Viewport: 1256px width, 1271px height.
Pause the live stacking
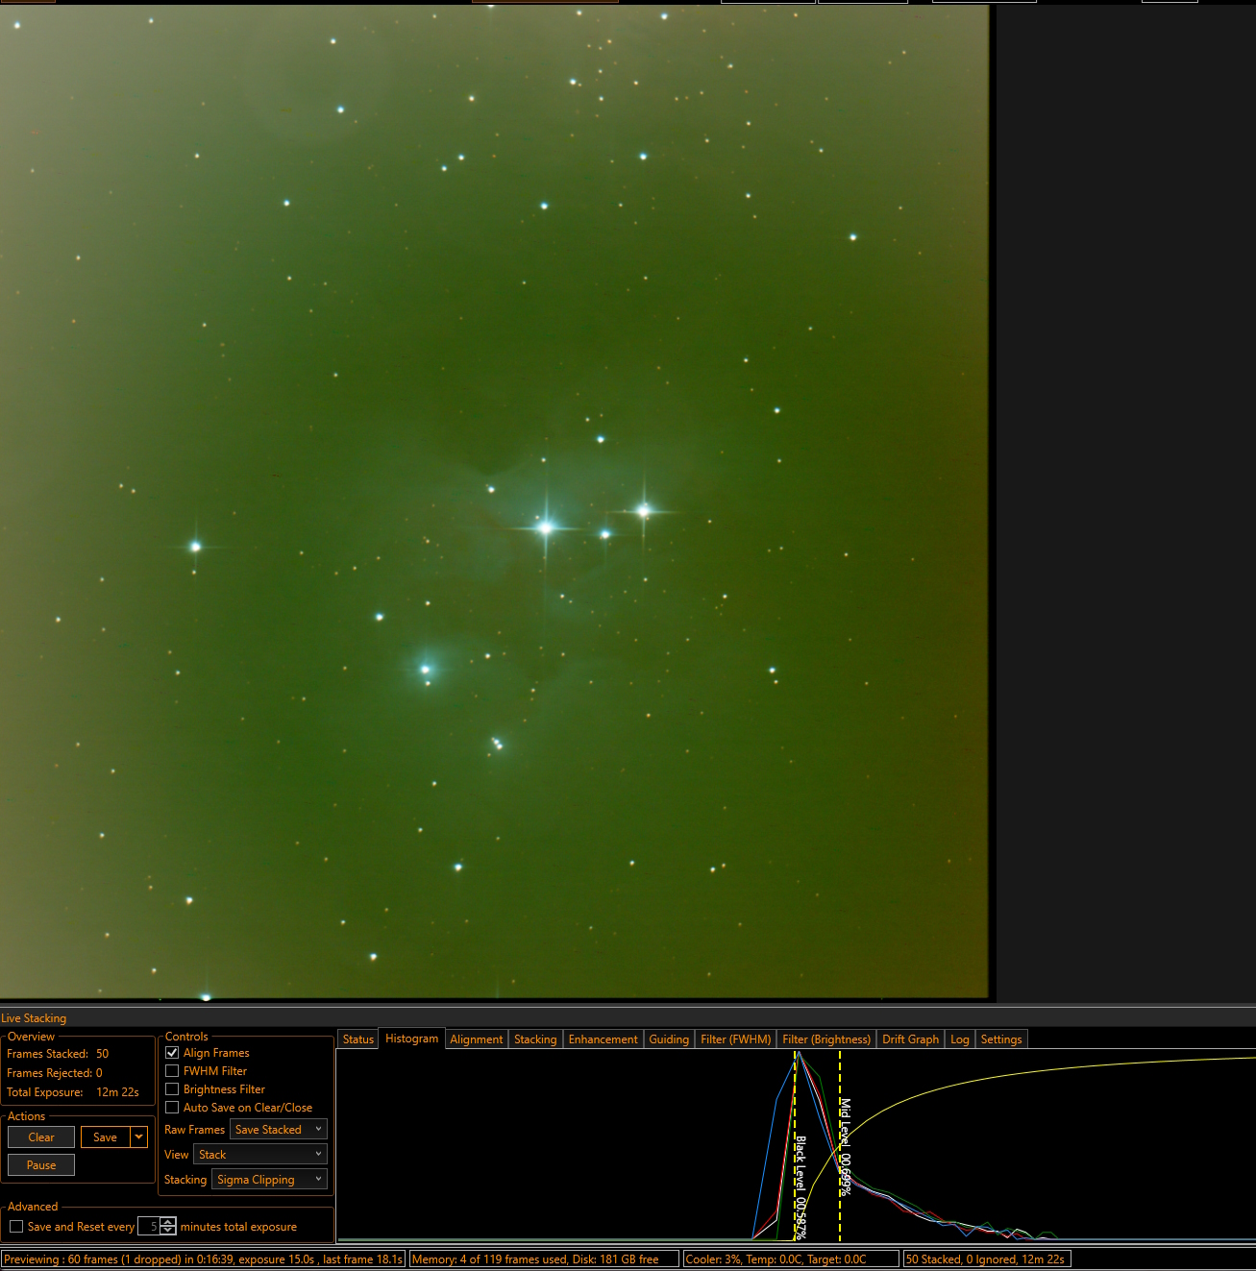tap(41, 1165)
